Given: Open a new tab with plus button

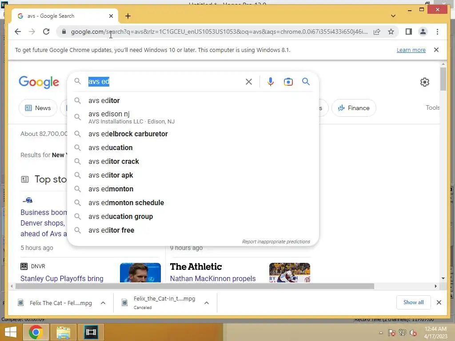Looking at the screenshot, I should [x=128, y=16].
